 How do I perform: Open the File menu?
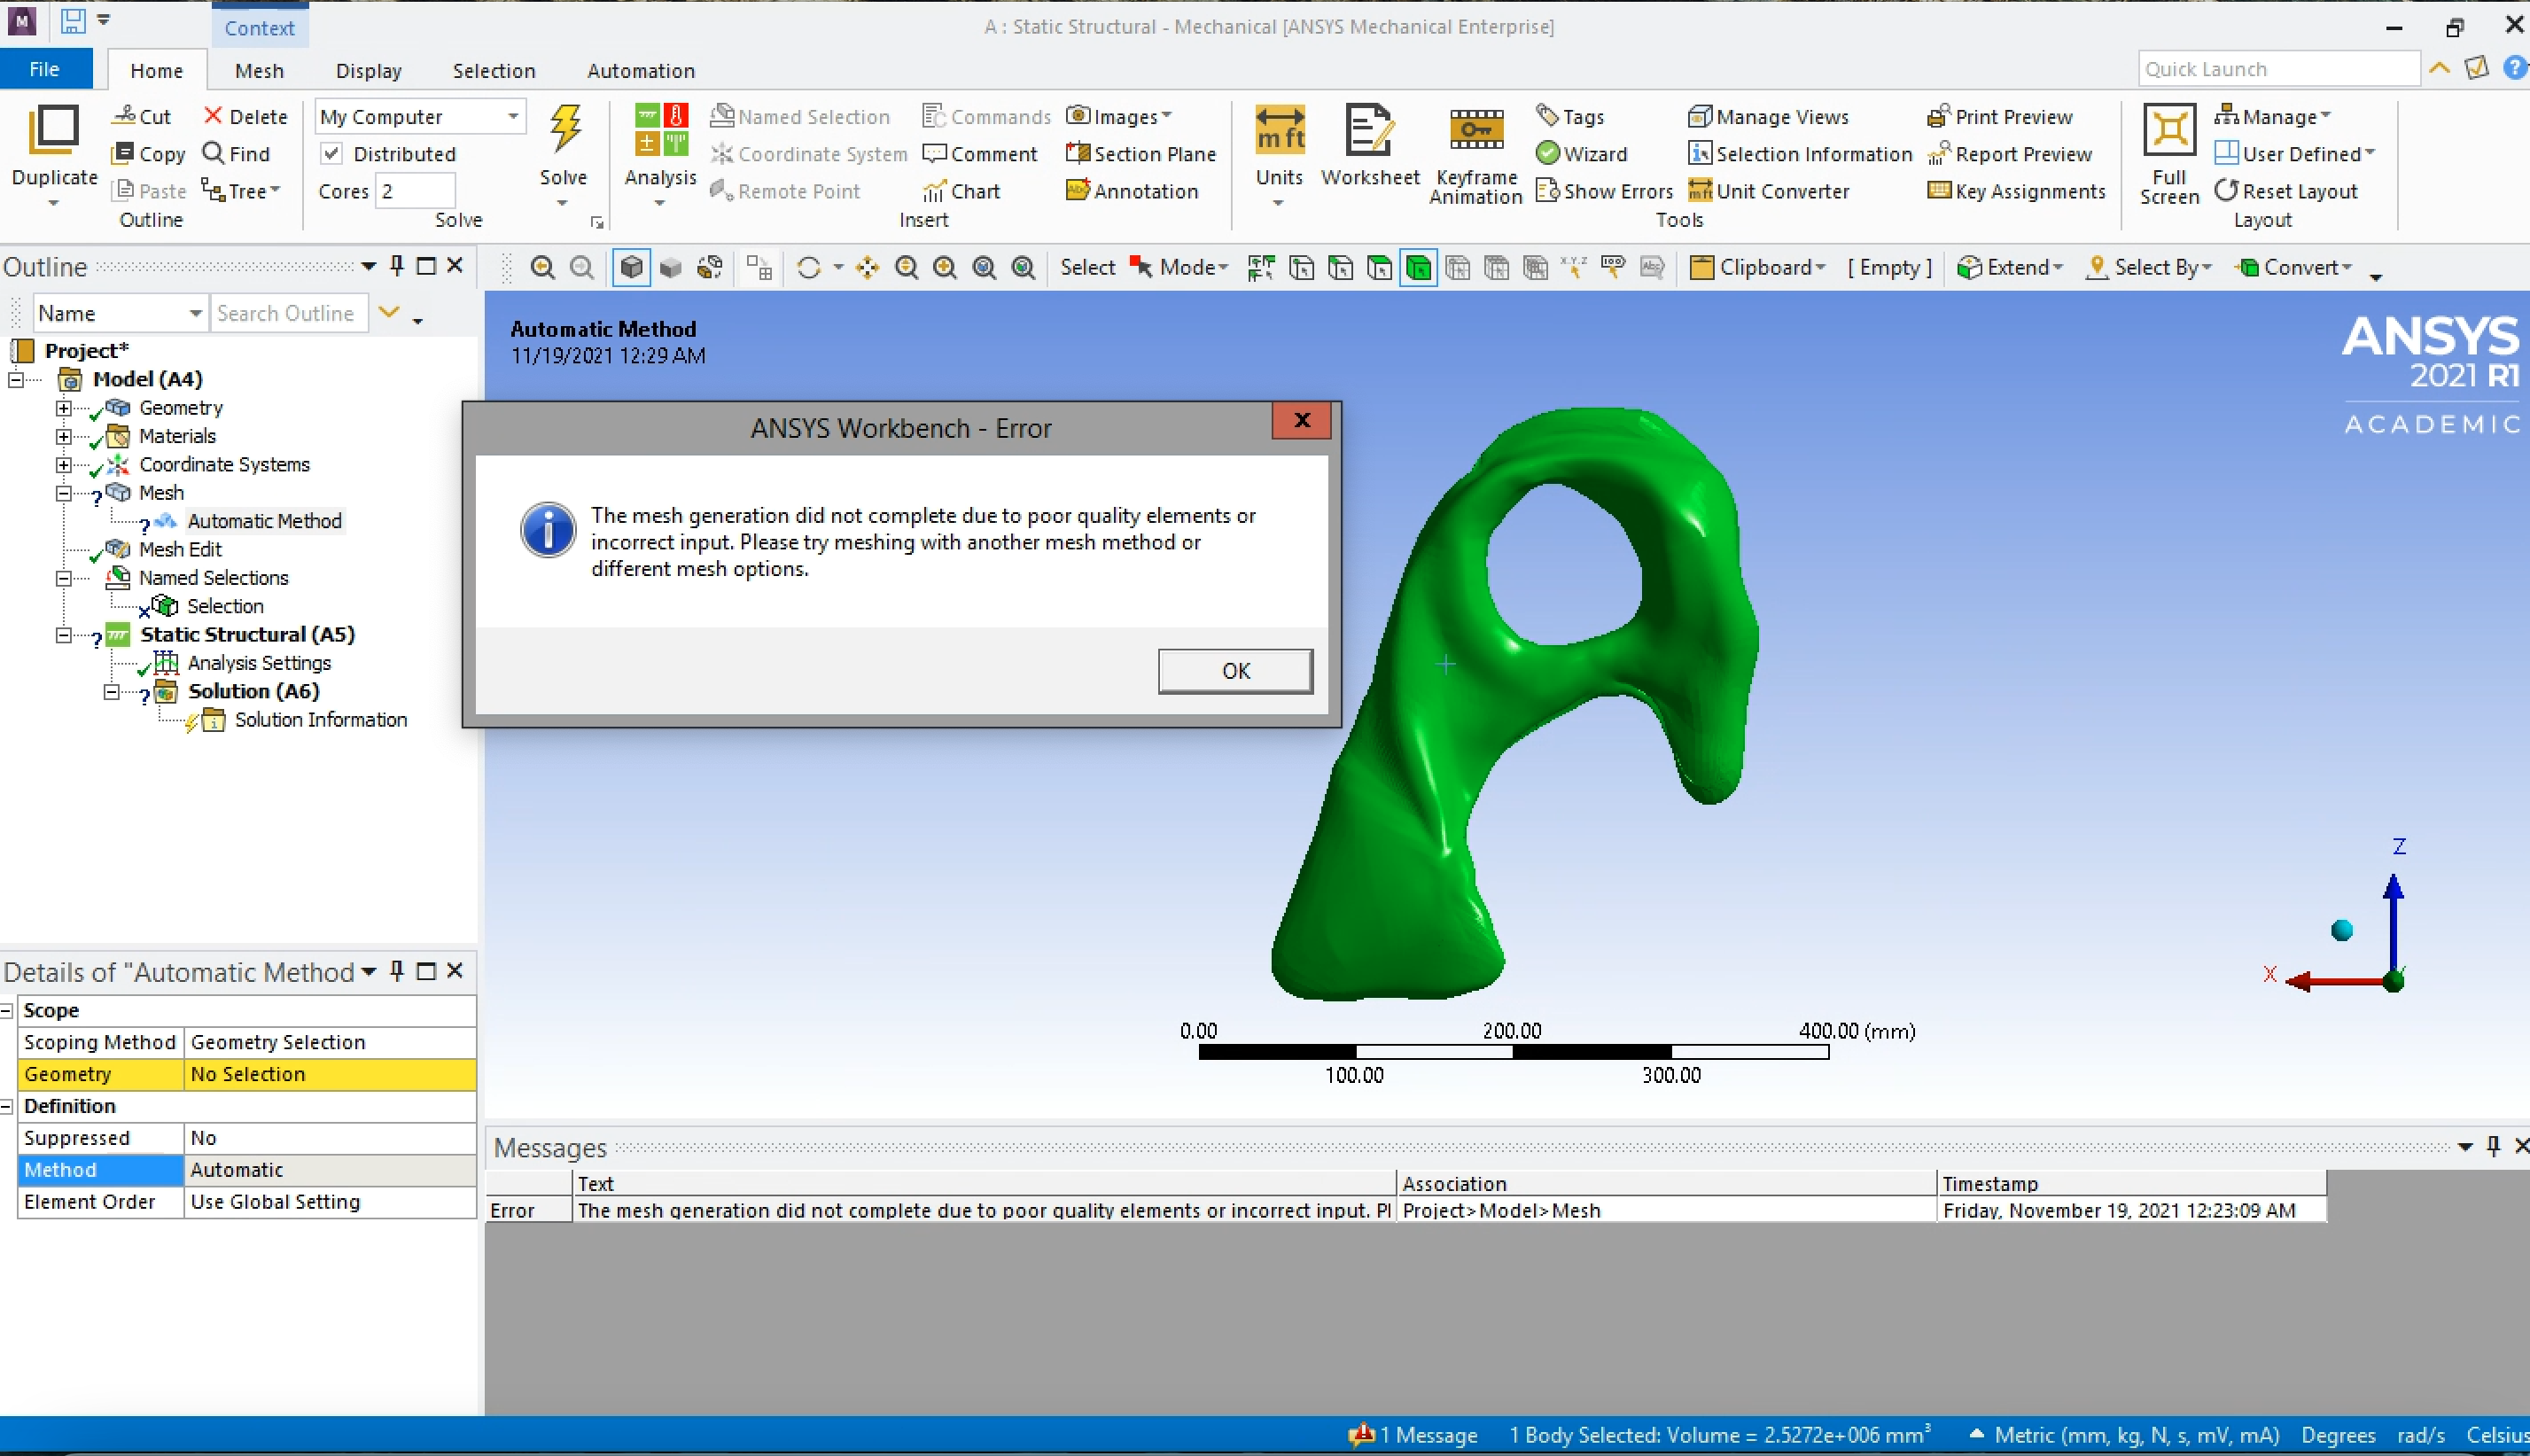click(45, 69)
